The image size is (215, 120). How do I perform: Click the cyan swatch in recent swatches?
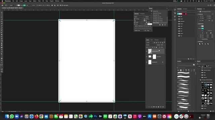tap(178, 14)
